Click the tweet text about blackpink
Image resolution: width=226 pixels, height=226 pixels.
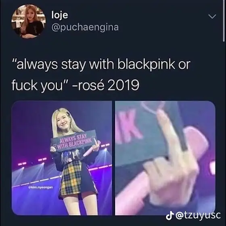click(101, 75)
